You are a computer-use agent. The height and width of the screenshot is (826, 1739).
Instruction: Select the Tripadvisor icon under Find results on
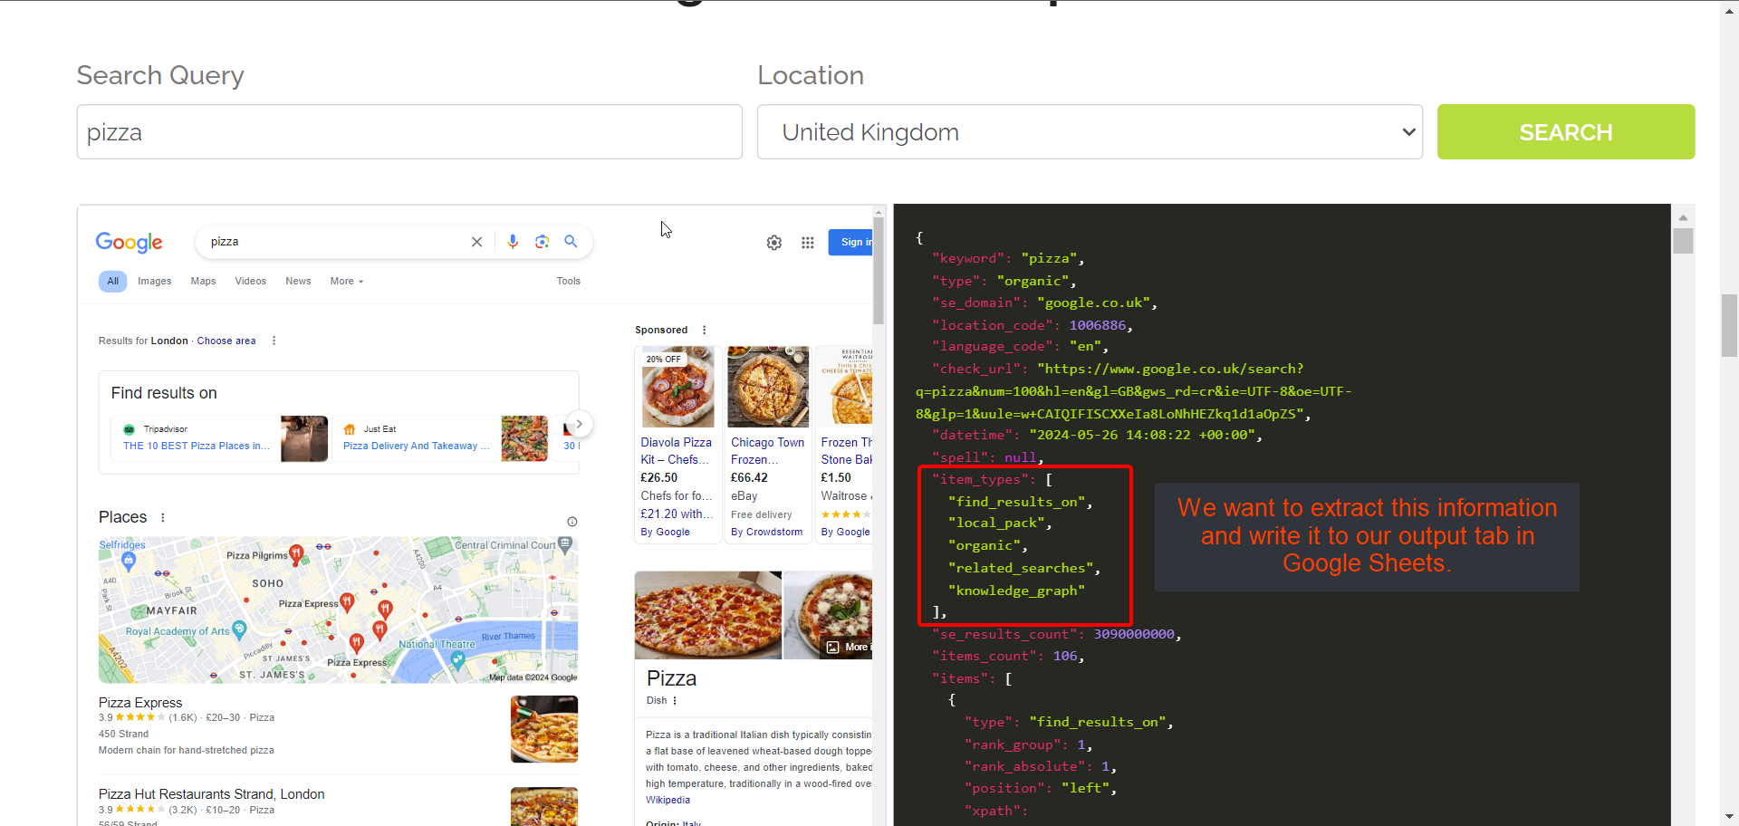[130, 428]
